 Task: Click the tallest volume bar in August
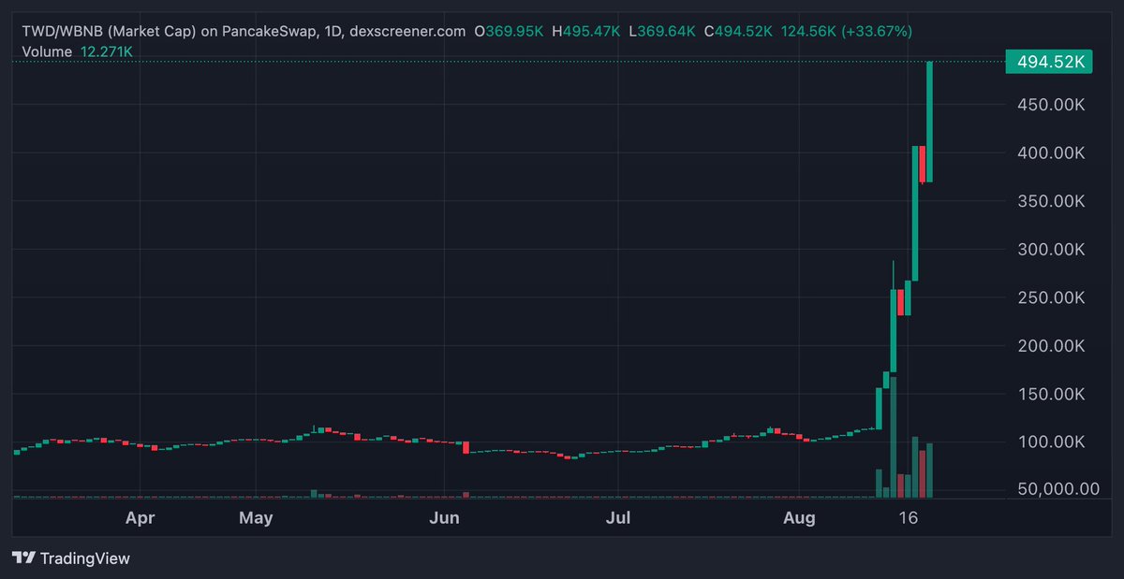click(894, 437)
